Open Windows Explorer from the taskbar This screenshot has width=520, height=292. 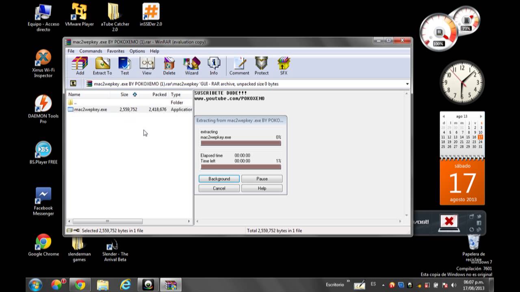tap(103, 285)
